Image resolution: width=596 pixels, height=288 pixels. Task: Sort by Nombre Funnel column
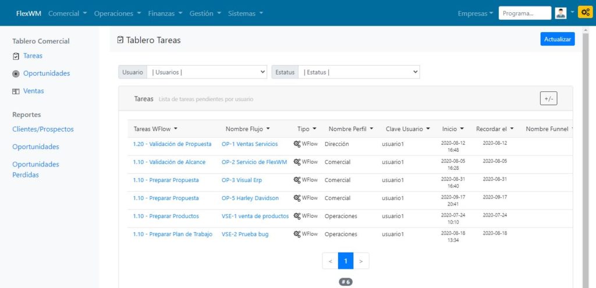pos(549,129)
